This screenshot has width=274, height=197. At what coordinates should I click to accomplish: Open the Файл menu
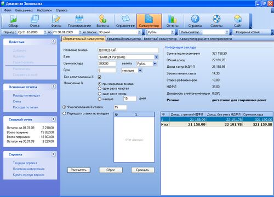coord(8,10)
